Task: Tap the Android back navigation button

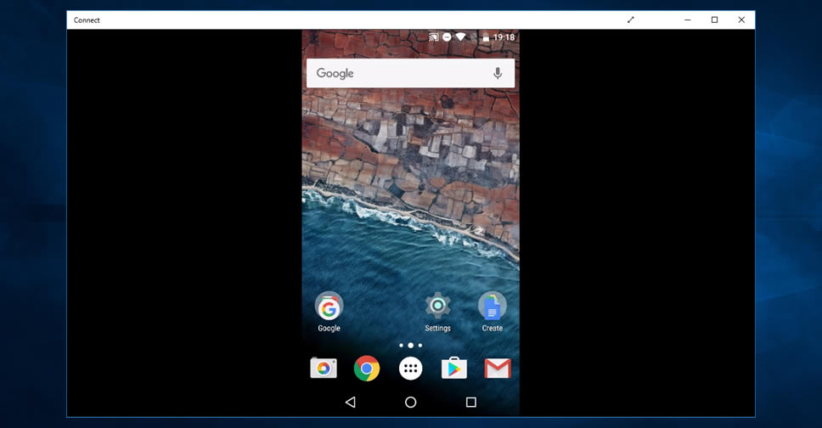Action: 351,403
